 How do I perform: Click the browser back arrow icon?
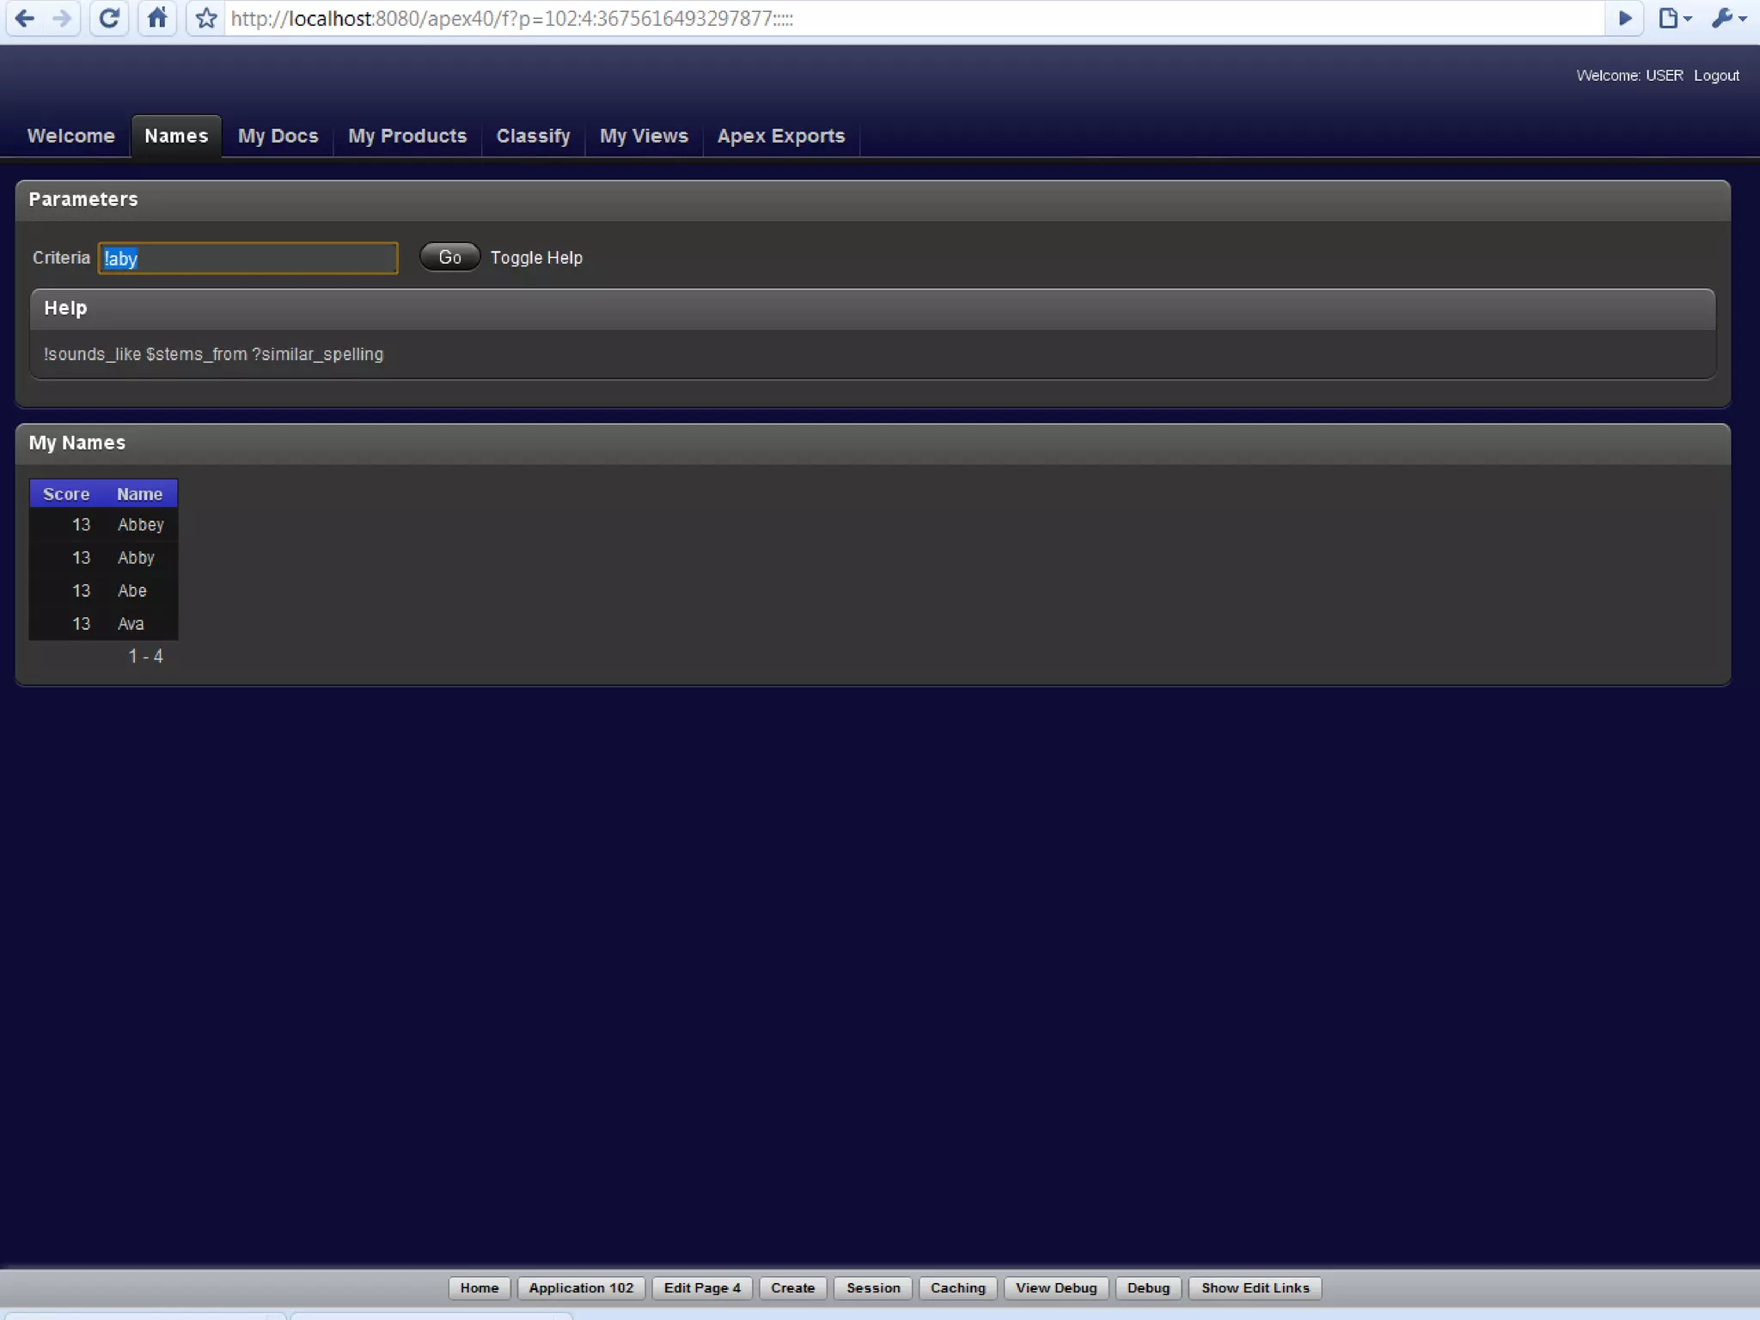(x=25, y=18)
